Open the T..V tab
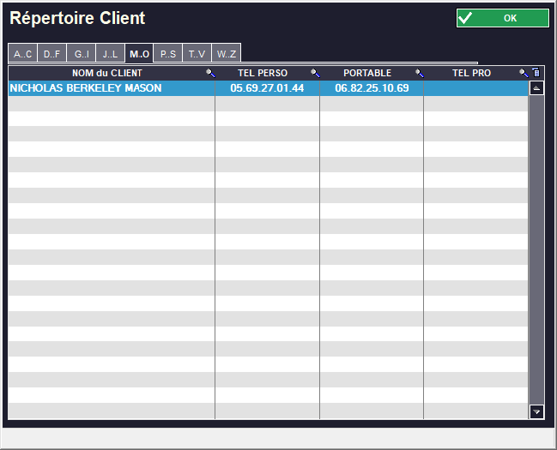 click(197, 54)
